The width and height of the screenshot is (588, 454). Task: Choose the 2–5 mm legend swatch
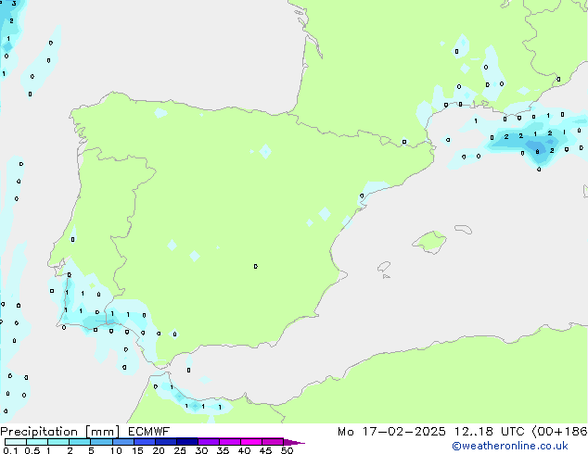[x=80, y=442]
